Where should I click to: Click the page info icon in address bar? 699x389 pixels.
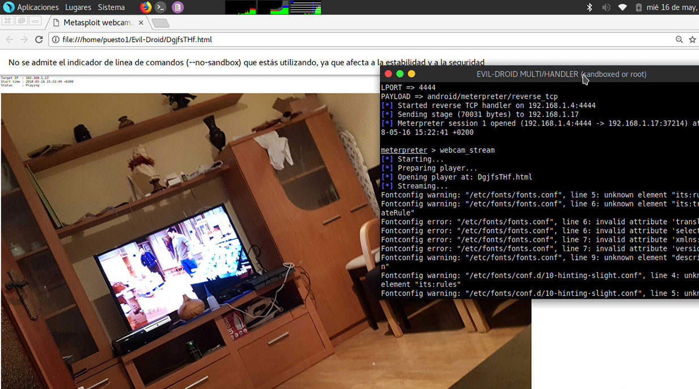tap(56, 40)
